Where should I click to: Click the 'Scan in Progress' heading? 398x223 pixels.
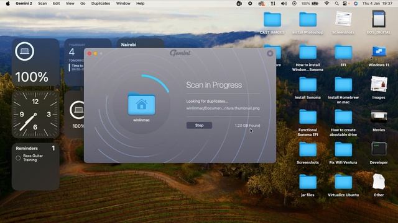tap(214, 85)
